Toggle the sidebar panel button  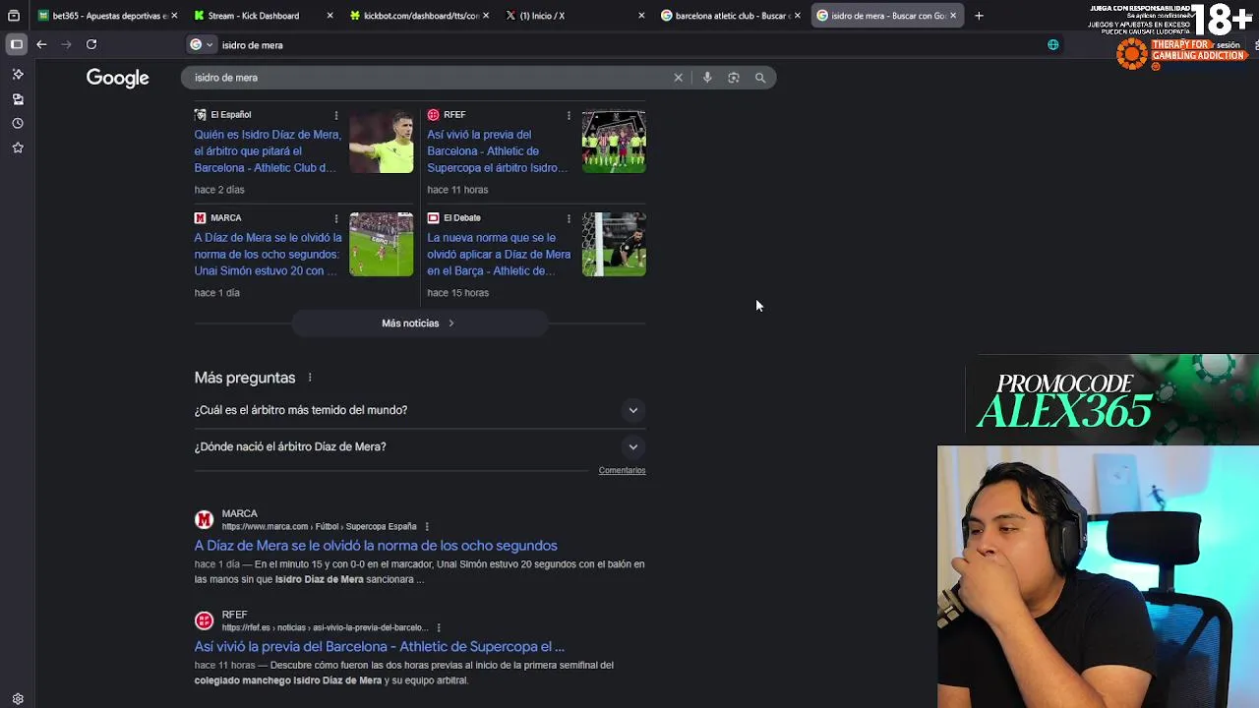pyautogui.click(x=17, y=44)
